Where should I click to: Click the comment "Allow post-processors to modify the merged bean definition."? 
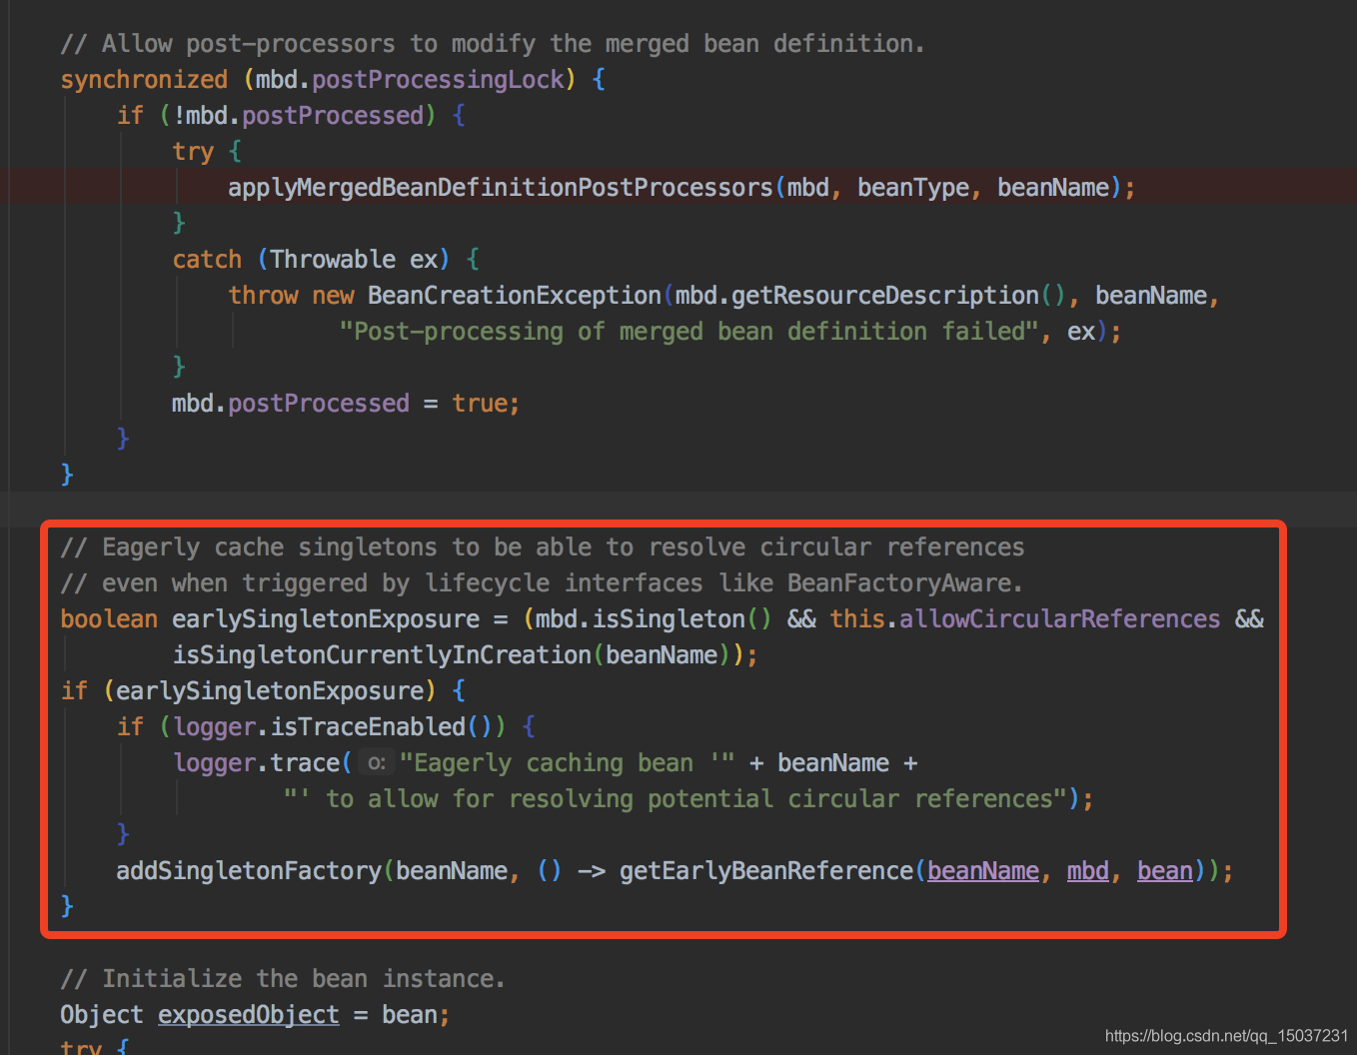[x=493, y=44]
